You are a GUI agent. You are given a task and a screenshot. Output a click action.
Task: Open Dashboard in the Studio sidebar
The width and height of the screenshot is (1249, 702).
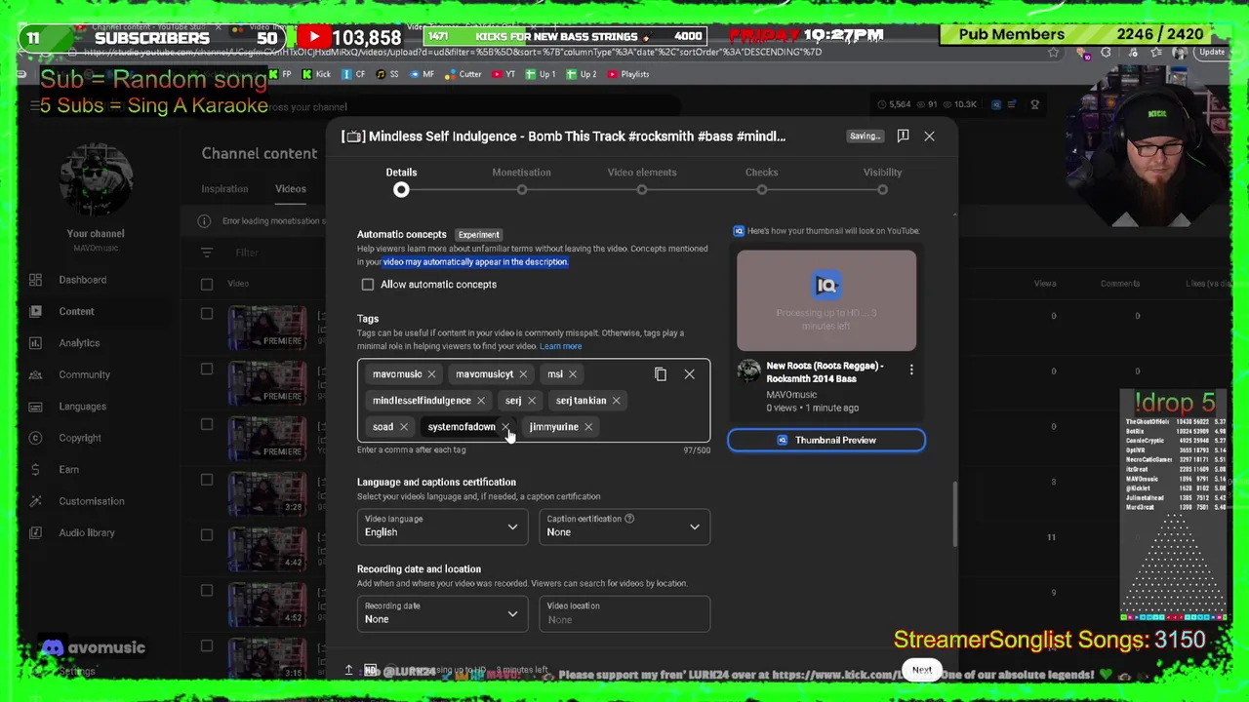click(x=82, y=280)
